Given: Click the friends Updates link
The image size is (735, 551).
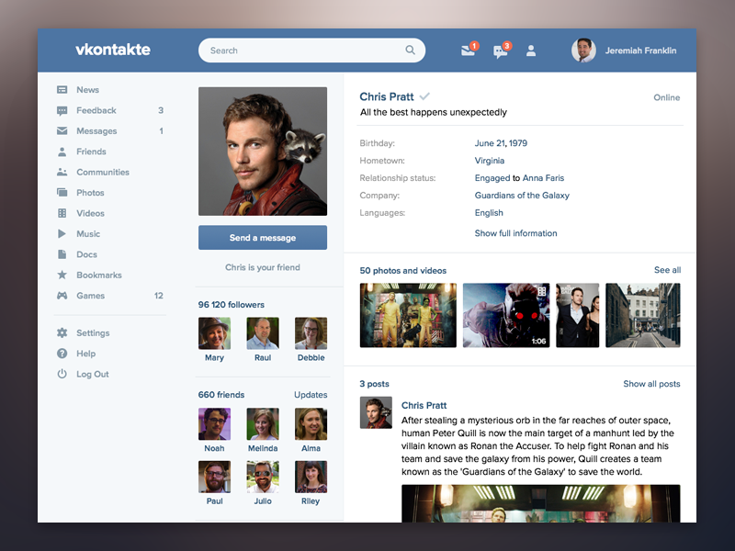Looking at the screenshot, I should click(311, 395).
